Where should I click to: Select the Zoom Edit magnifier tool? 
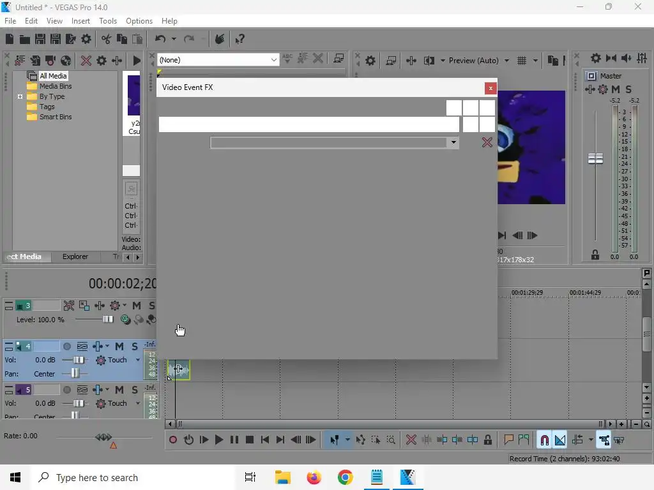pyautogui.click(x=391, y=440)
